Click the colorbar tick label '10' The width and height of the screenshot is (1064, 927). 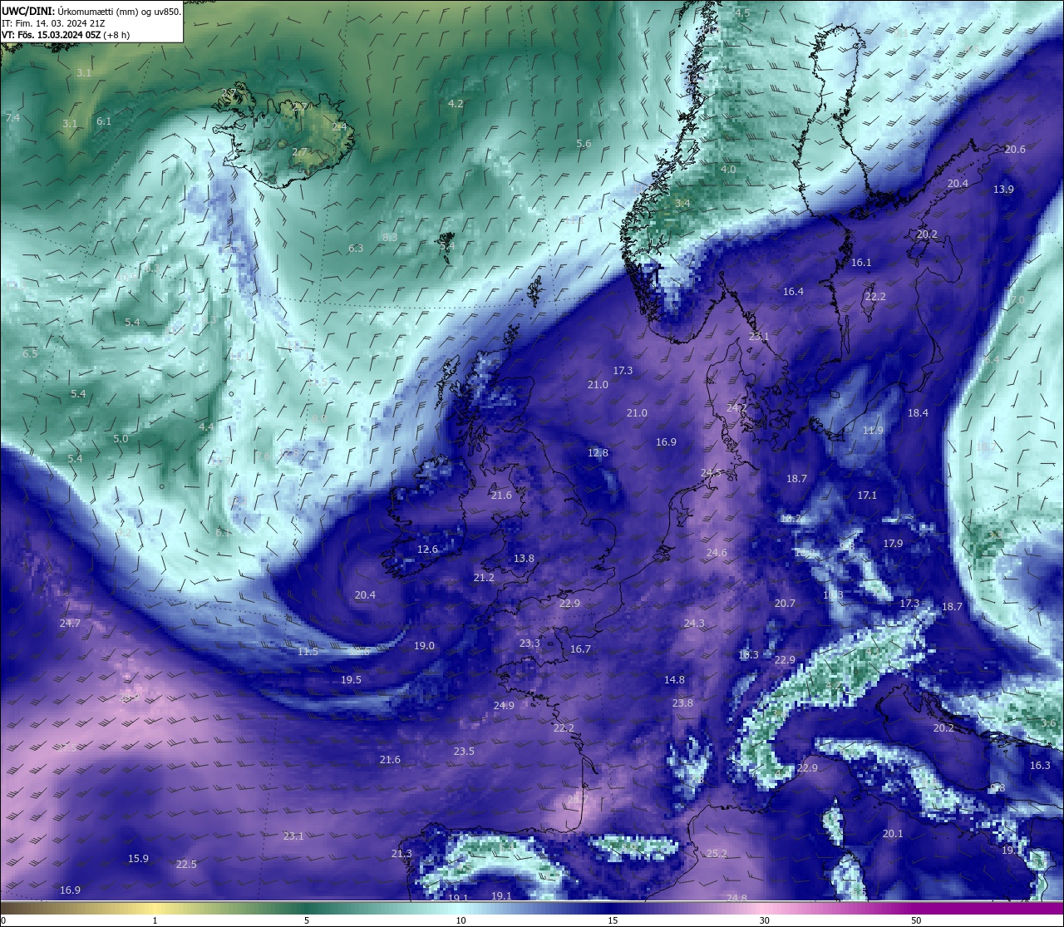tap(460, 920)
